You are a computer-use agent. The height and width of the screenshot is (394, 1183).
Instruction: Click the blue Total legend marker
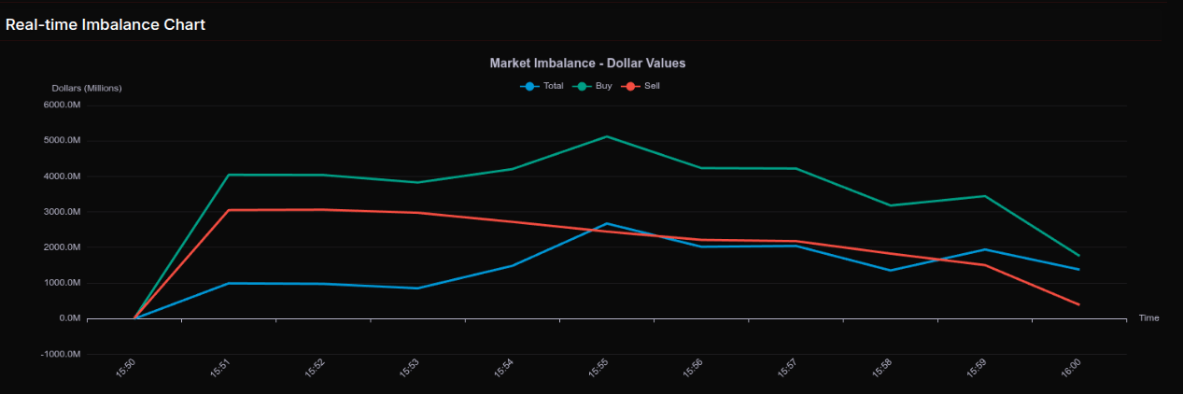[x=530, y=86]
